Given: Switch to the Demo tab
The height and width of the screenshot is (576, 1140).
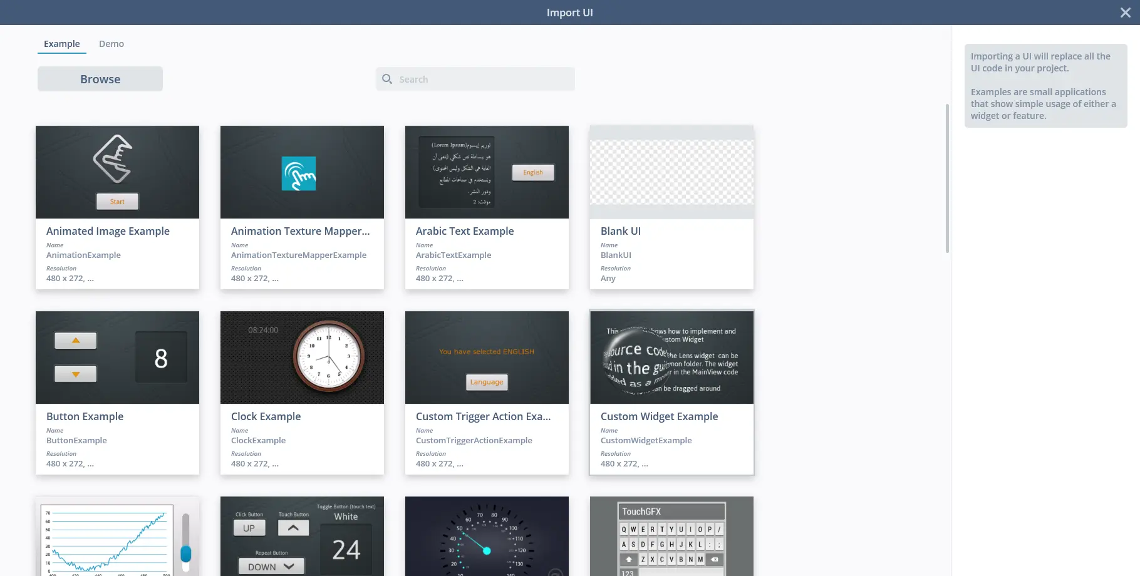Looking at the screenshot, I should [111, 44].
